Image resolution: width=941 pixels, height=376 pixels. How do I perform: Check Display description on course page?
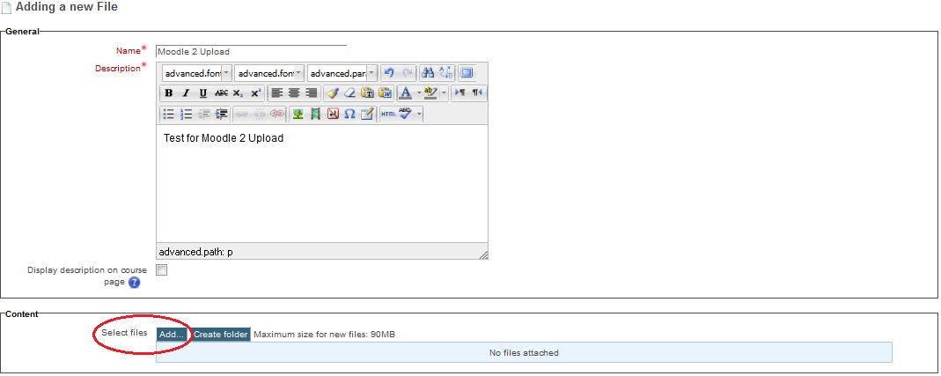[x=161, y=269]
